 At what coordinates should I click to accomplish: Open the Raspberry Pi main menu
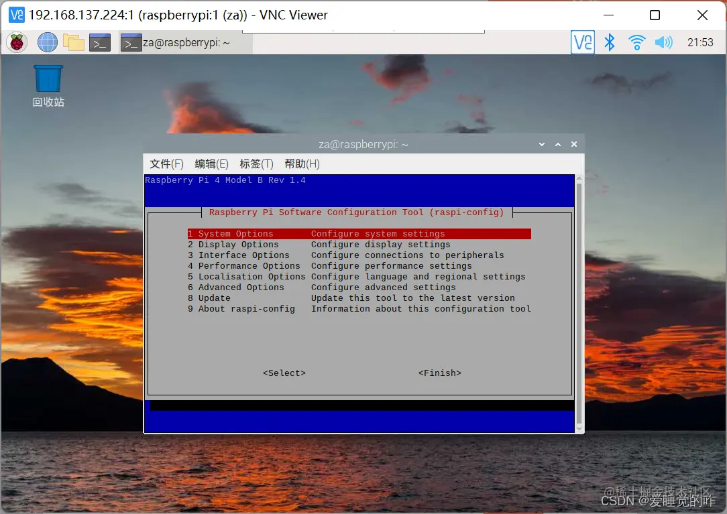(x=17, y=43)
